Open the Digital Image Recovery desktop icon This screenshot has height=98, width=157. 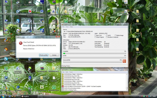pyautogui.click(x=30, y=13)
